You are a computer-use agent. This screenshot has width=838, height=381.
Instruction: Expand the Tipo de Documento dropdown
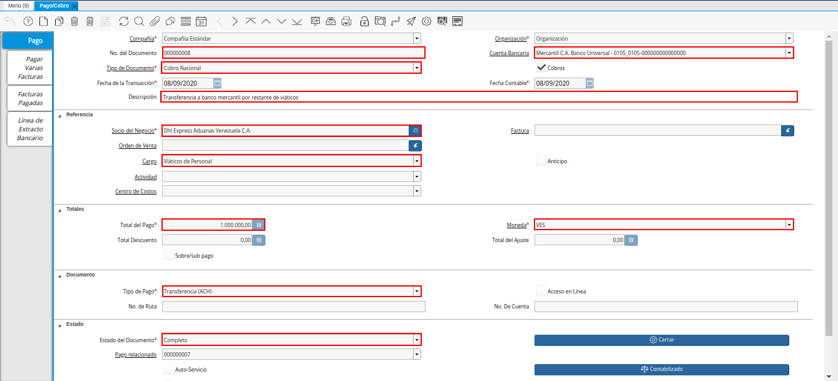point(416,68)
